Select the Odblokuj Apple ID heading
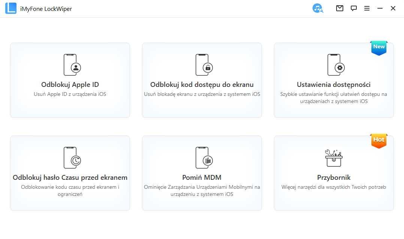Screen dimensions: 404x239 coord(70,85)
